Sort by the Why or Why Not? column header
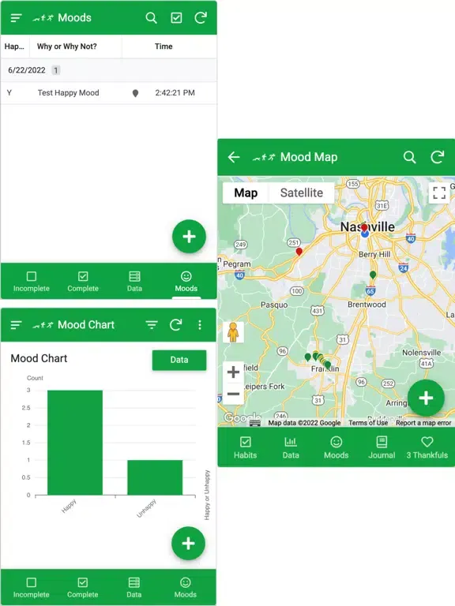The height and width of the screenshot is (606, 455). pos(67,47)
